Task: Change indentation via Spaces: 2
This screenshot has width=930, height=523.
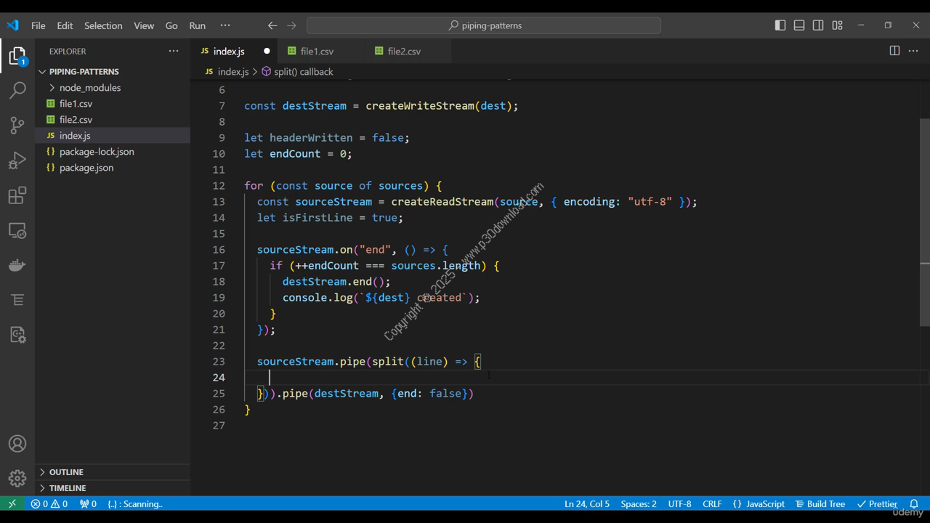Action: (x=639, y=503)
